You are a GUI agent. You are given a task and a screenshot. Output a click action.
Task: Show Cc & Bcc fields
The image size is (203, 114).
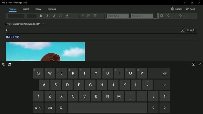click(192, 30)
